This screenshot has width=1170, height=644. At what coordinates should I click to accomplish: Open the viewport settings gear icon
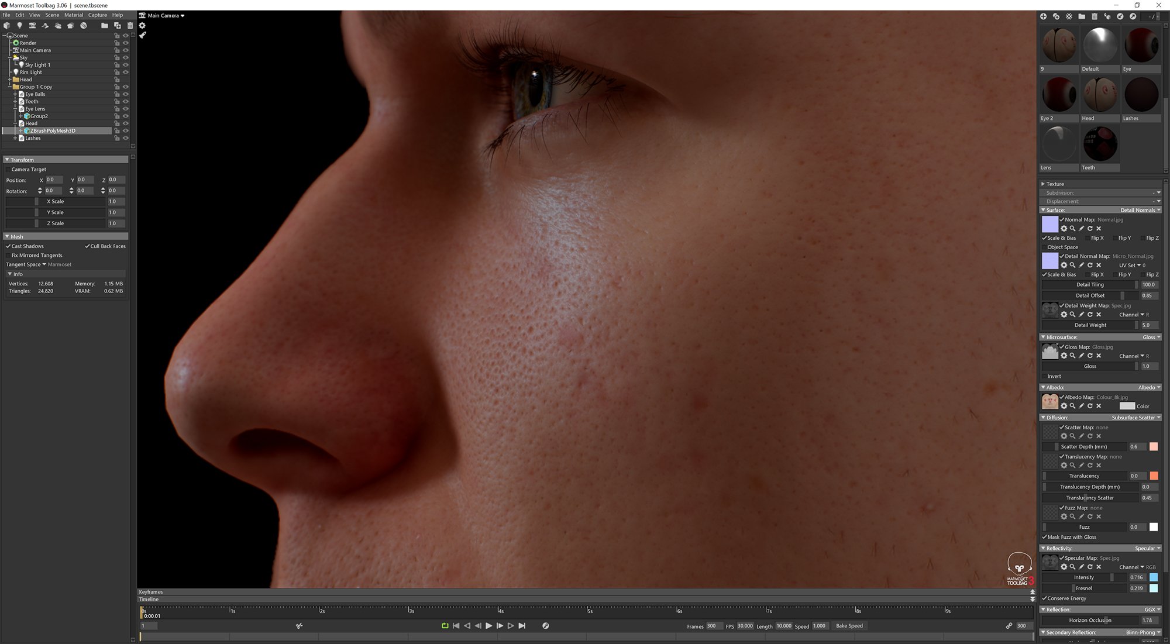coord(142,26)
